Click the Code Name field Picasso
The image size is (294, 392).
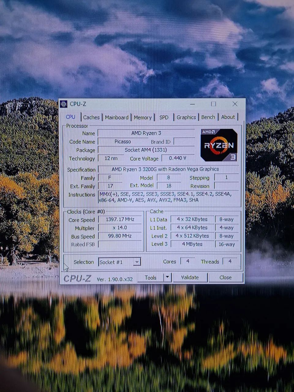pyautogui.click(x=123, y=142)
